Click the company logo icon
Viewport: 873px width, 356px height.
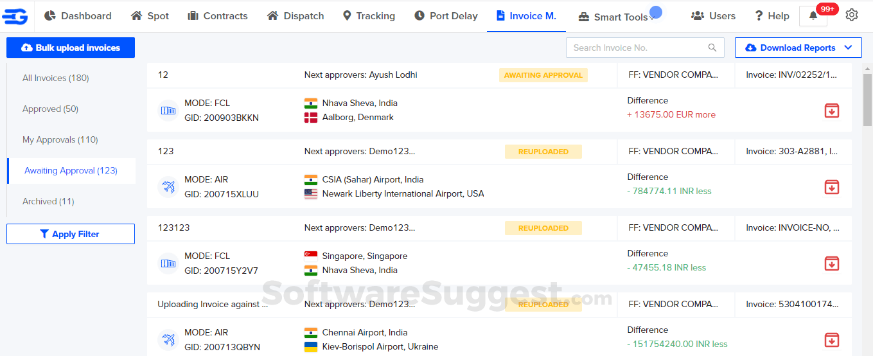click(x=15, y=16)
